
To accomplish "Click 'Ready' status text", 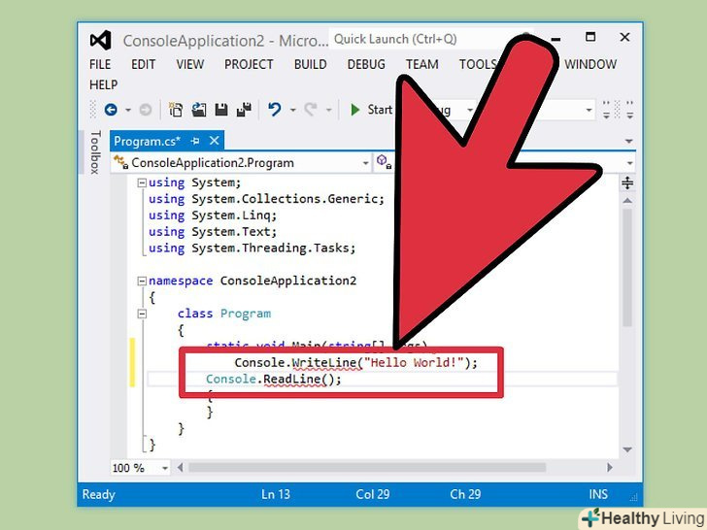I will point(98,494).
